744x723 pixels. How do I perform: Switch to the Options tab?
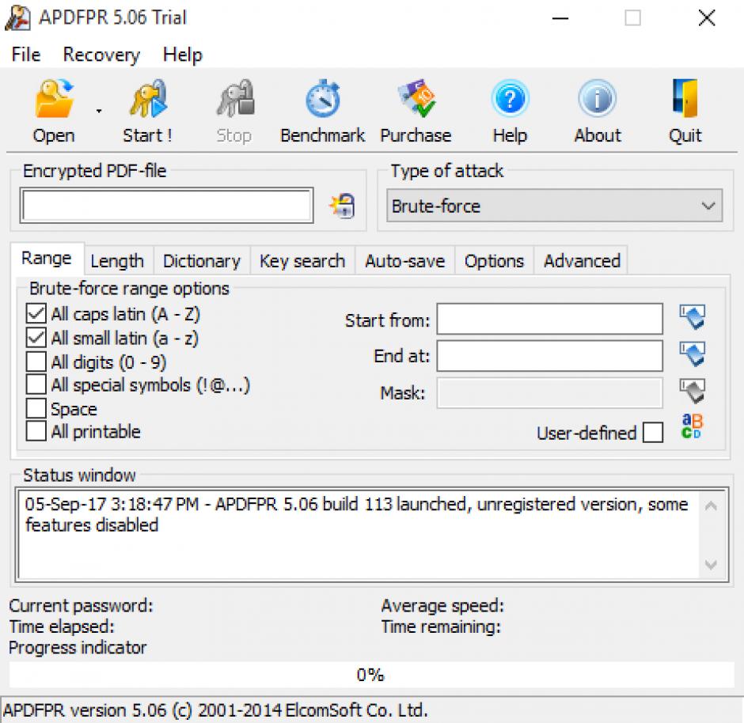494,261
